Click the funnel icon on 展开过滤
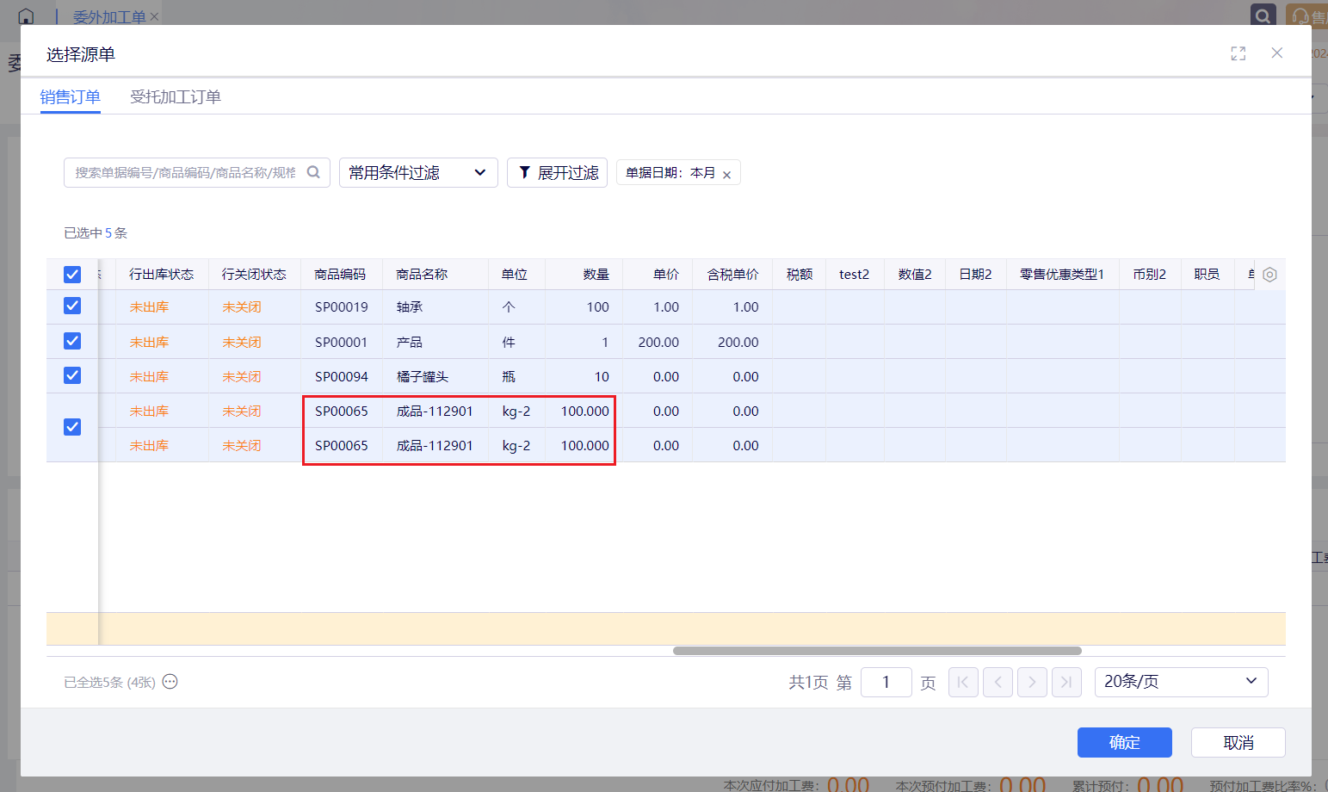 click(x=524, y=173)
